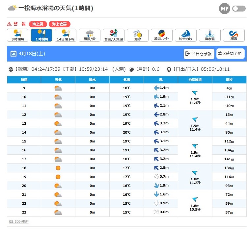Open the 台風/天気図 weather map
The image size is (247, 229).
[x=113, y=35]
